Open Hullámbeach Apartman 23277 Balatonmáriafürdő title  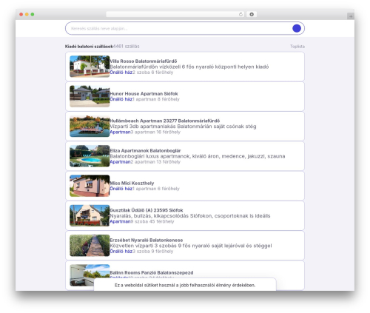pos(165,121)
